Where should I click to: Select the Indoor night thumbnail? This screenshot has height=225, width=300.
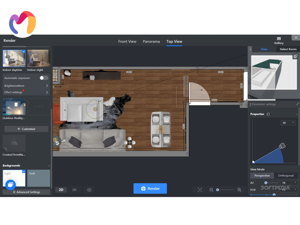38,58
